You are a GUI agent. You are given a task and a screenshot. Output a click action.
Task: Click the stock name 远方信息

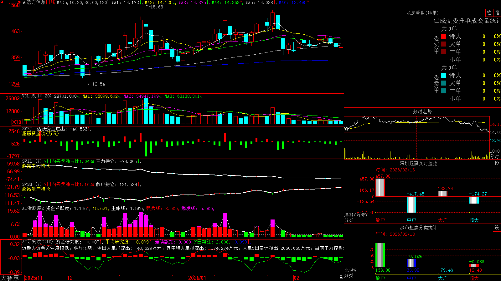point(36,2)
